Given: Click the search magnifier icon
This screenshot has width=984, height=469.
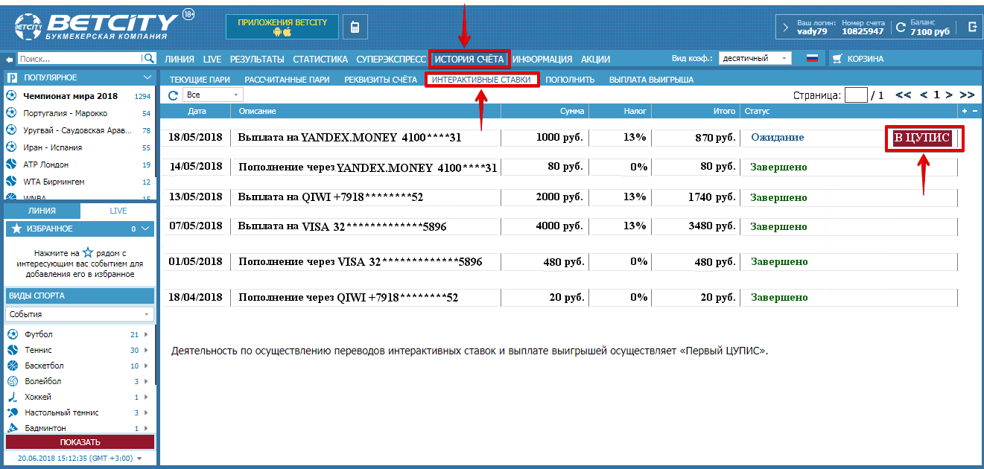Looking at the screenshot, I should pos(147,59).
